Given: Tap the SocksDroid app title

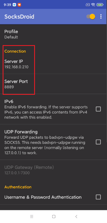Looking at the screenshot, I should (x=19, y=17).
